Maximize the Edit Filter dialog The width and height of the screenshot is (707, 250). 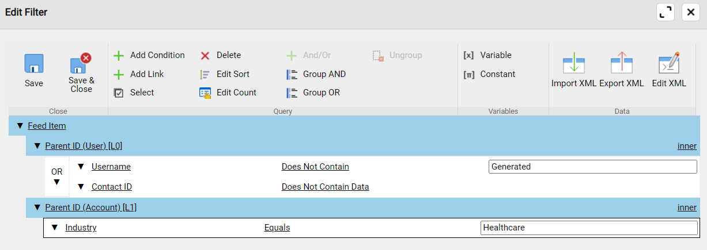pos(665,12)
